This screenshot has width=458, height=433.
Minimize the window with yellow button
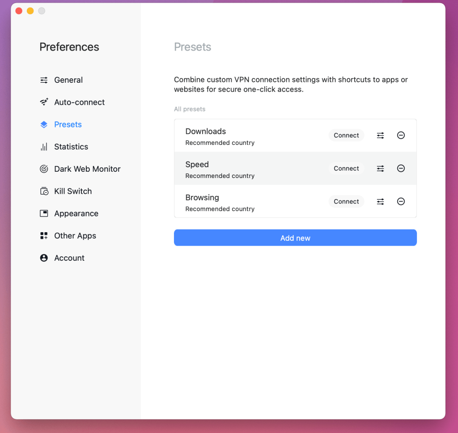[30, 11]
